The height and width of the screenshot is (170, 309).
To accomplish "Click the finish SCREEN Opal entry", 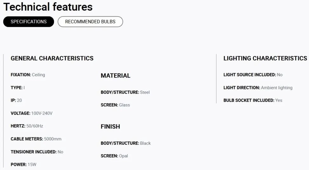I will click(x=114, y=156).
